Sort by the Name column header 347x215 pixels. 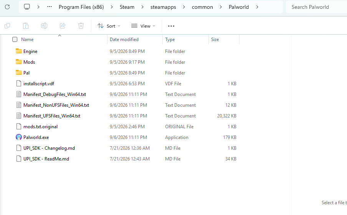27,40
